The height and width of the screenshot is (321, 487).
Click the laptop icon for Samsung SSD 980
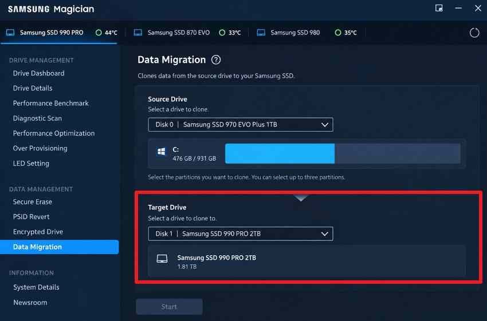(x=261, y=33)
